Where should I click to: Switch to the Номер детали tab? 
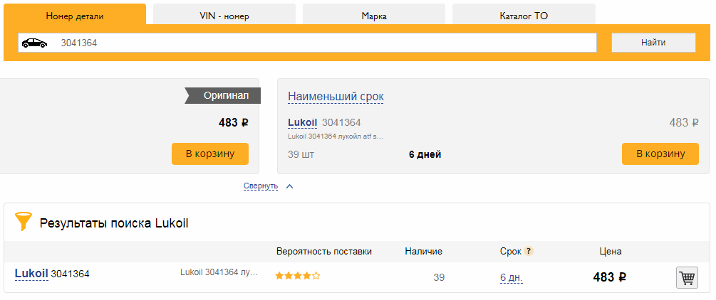(75, 16)
